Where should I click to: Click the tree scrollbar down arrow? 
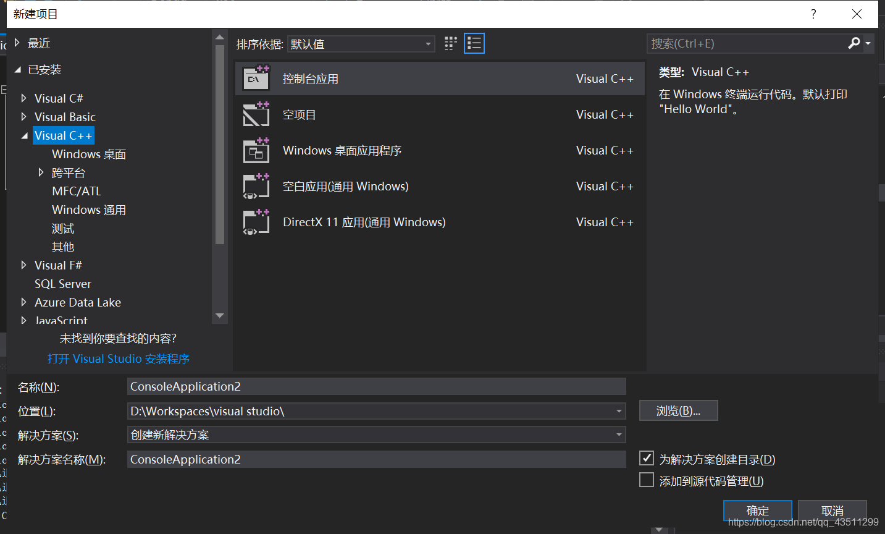[x=220, y=316]
